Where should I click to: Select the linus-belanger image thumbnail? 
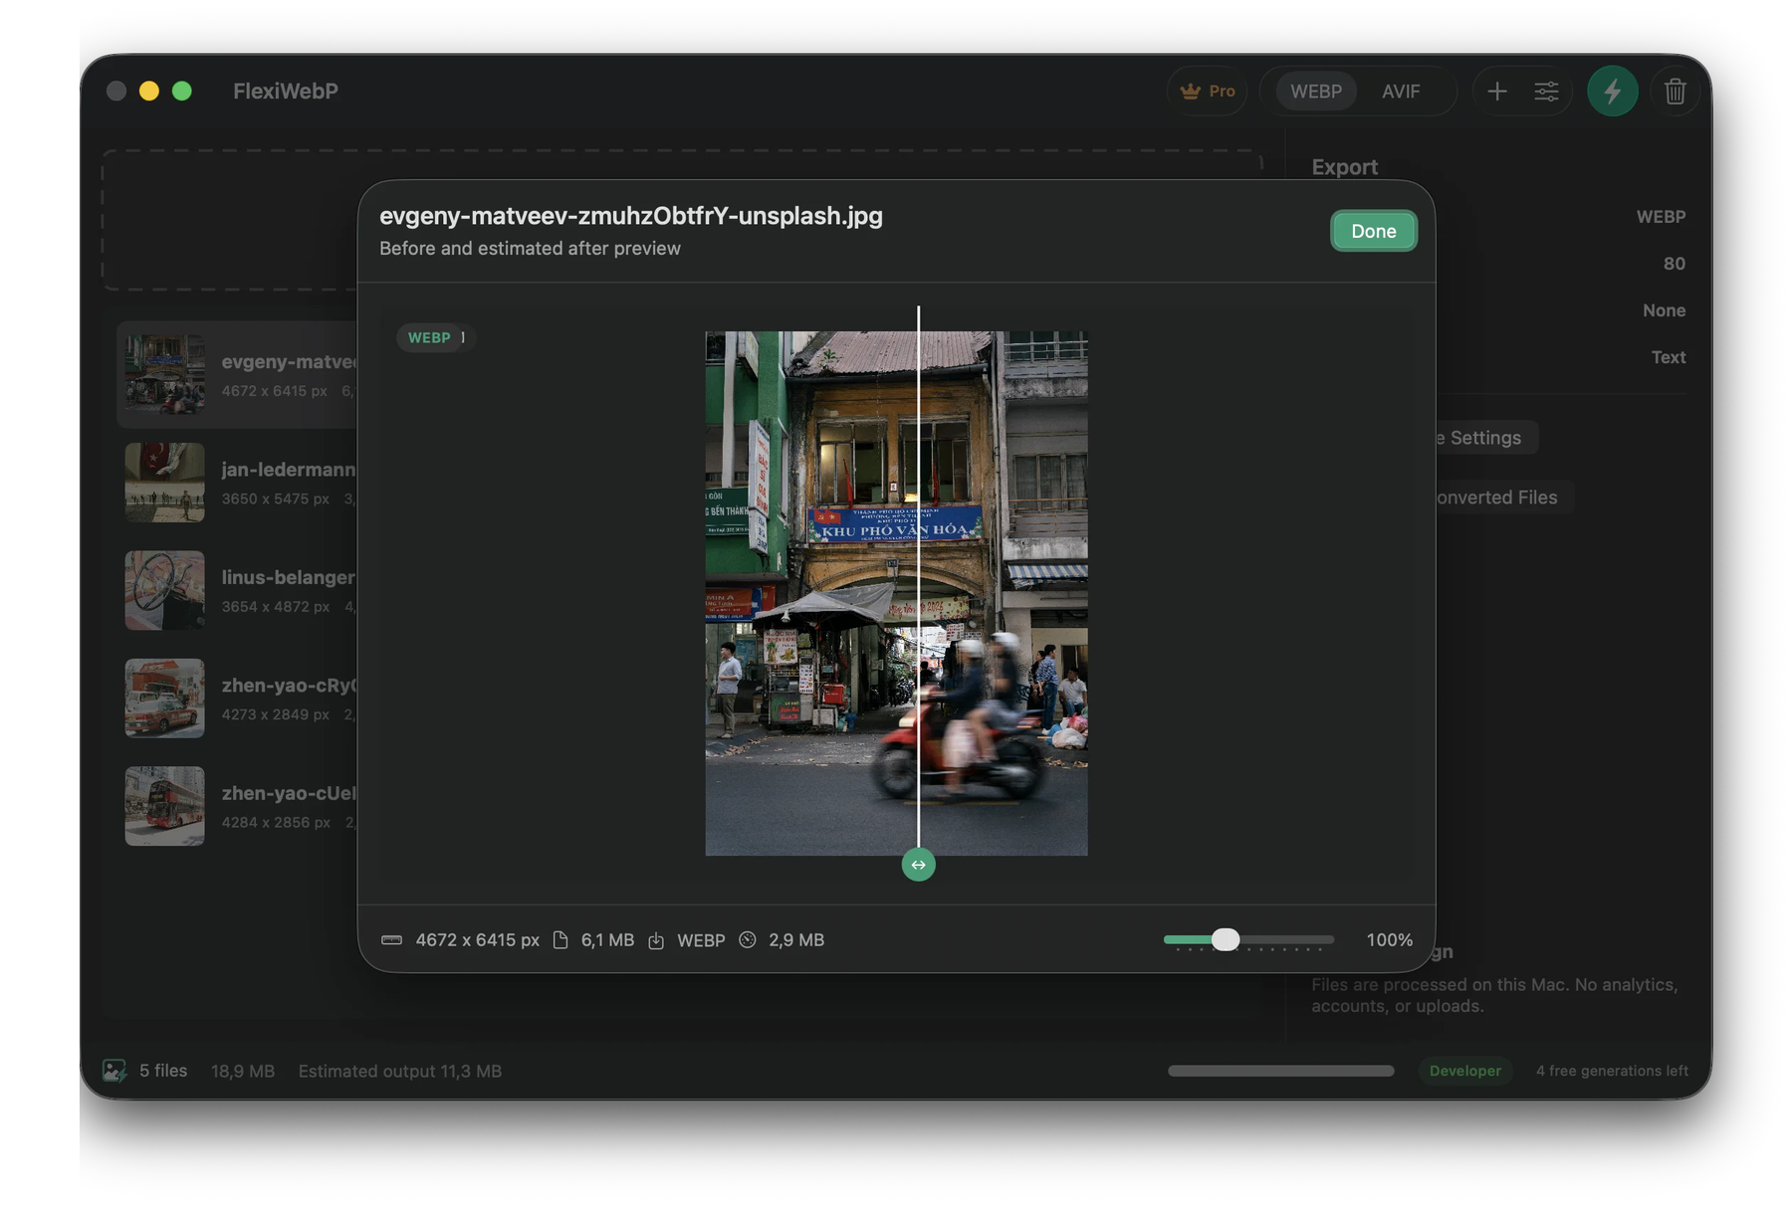(x=164, y=590)
